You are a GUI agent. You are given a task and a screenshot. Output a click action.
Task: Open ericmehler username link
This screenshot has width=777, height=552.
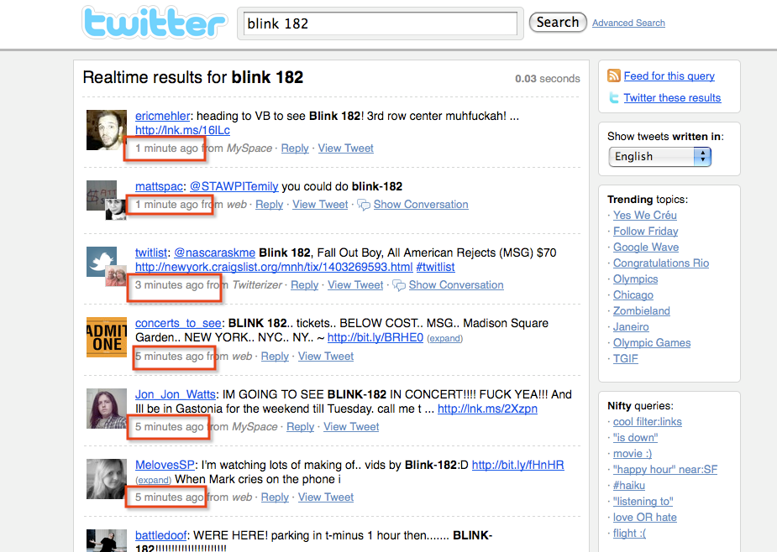click(162, 116)
